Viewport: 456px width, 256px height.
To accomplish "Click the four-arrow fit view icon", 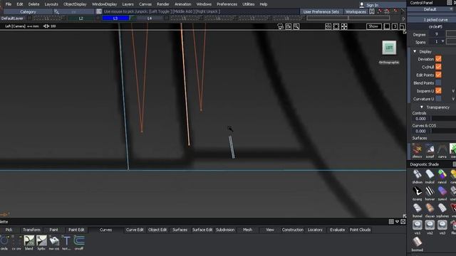I will point(344,26).
